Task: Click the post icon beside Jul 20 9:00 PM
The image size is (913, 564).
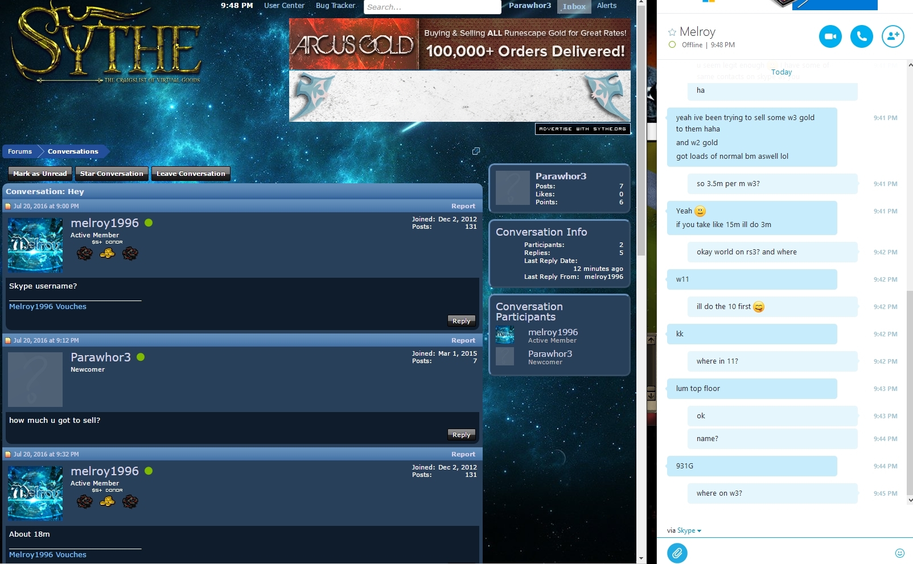Action: (8, 206)
